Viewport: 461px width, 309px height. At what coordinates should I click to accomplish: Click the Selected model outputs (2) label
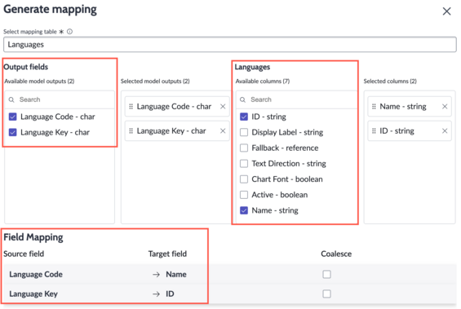pos(155,81)
